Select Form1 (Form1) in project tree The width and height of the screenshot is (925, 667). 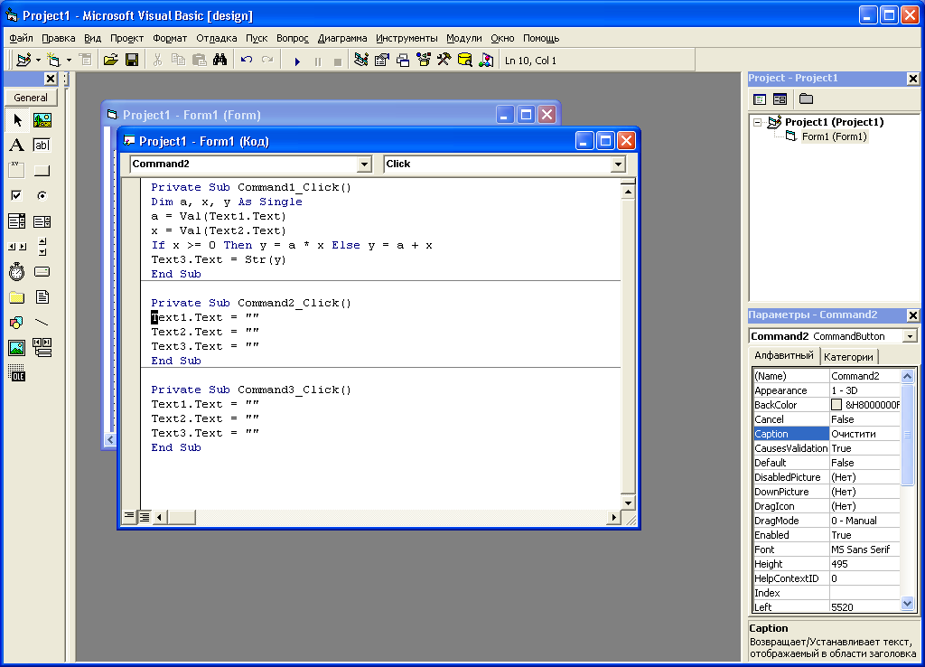pyautogui.click(x=834, y=137)
